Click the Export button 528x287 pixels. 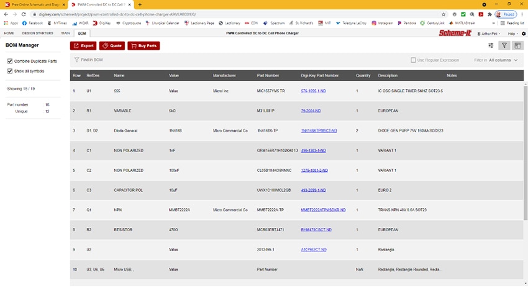(83, 45)
